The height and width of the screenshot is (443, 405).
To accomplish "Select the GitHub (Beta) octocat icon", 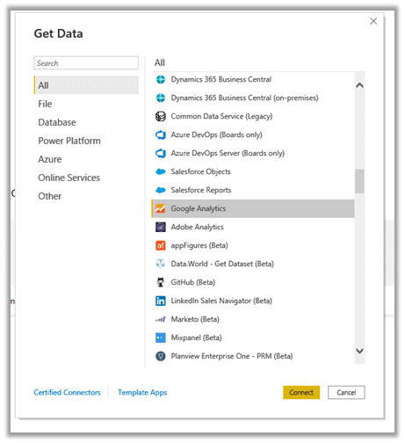I will 161,282.
